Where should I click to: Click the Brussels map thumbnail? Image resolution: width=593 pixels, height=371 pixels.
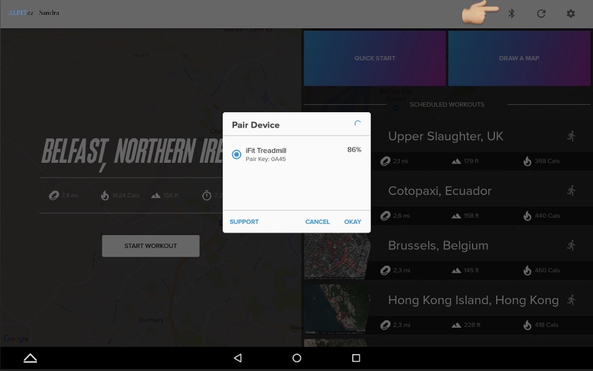337,256
